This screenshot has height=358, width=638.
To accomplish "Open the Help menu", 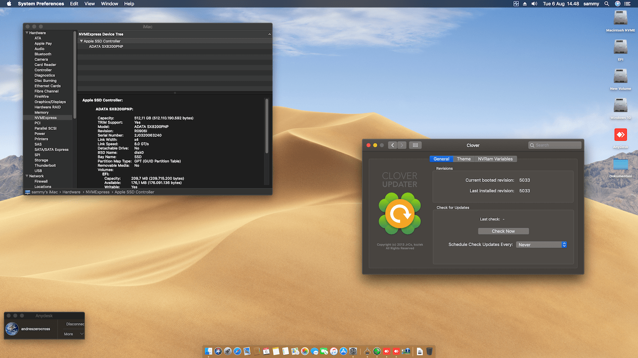I will click(x=129, y=4).
